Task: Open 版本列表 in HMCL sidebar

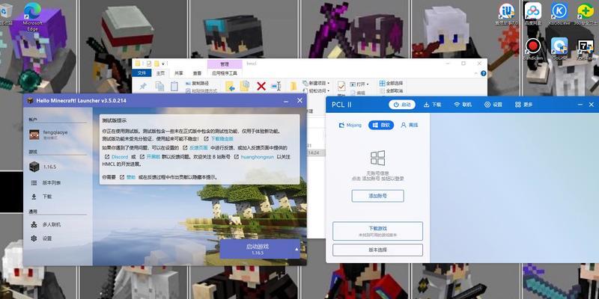Action: coord(58,182)
